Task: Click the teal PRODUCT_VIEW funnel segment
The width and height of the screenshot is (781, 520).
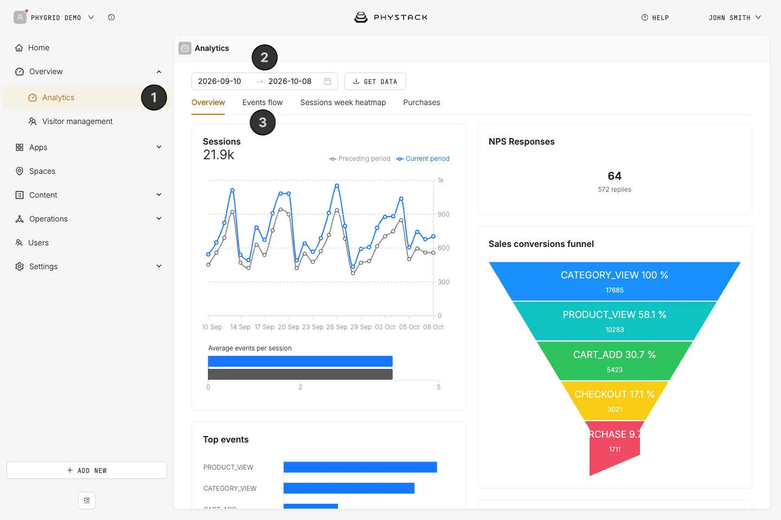Action: point(614,321)
